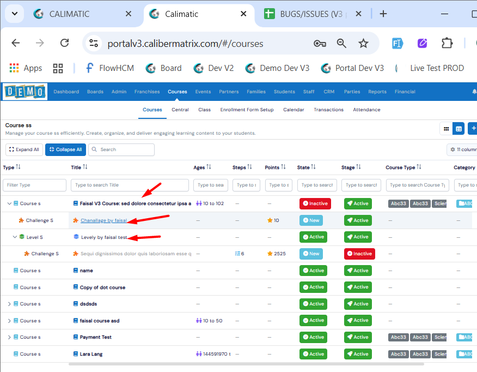Viewport: 477px width, 372px height.
Task: Click the horizontal table scrollbar
Action: 246,364
